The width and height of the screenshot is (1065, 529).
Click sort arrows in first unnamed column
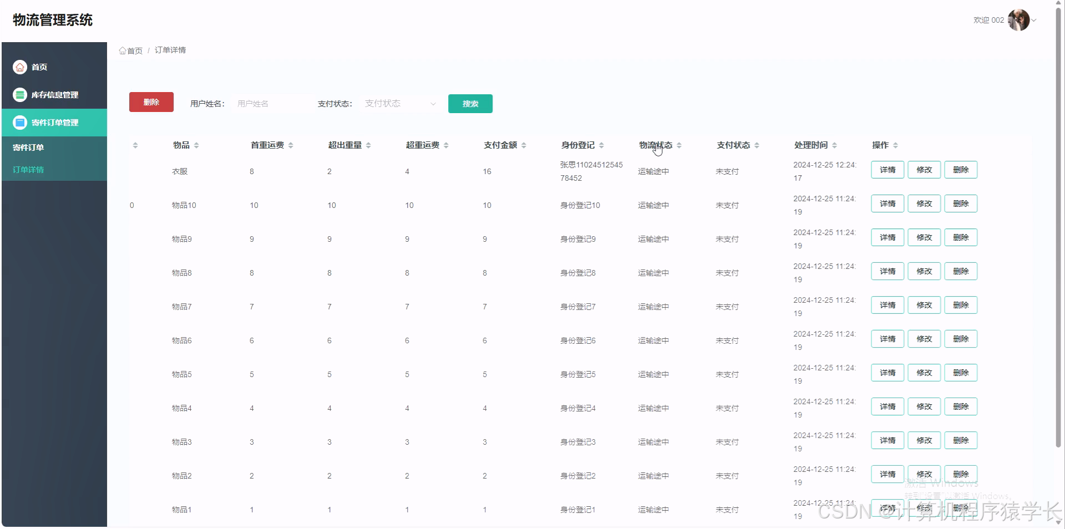coord(135,145)
